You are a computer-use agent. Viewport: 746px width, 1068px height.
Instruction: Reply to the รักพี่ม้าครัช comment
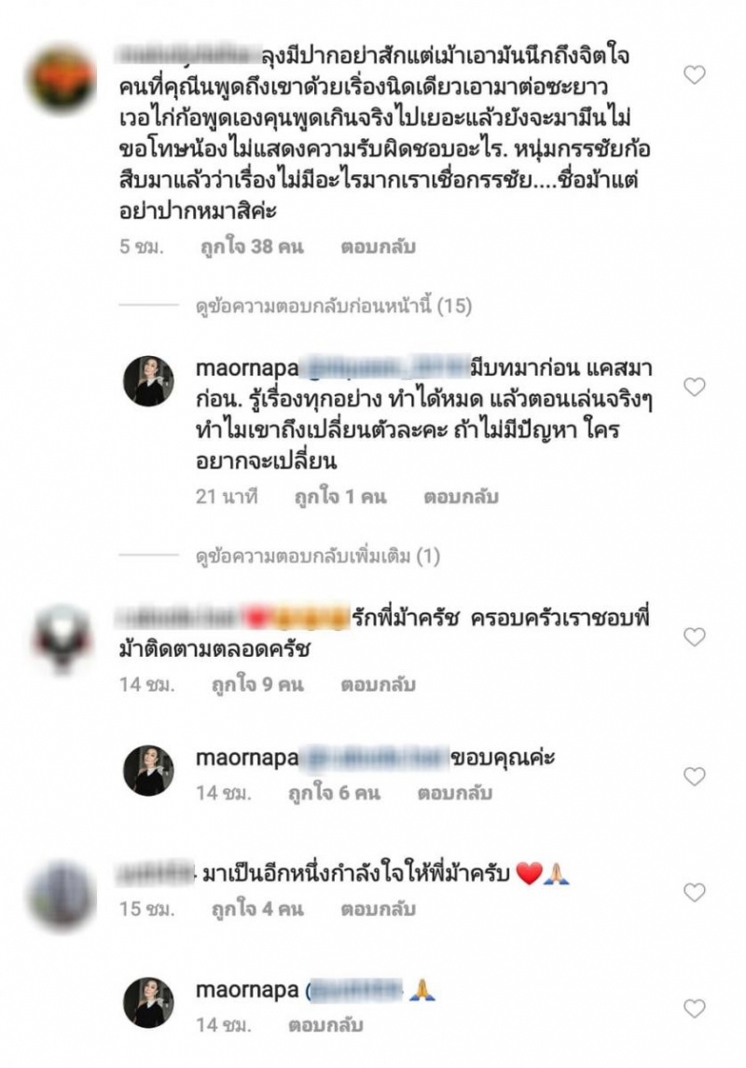[x=378, y=684]
